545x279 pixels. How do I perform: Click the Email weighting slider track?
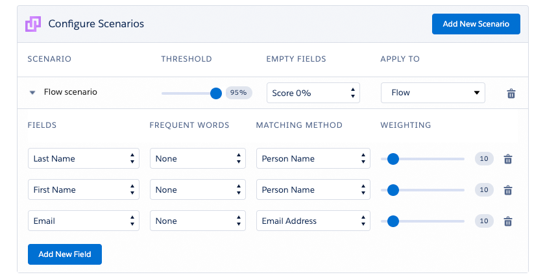pyautogui.click(x=422, y=221)
